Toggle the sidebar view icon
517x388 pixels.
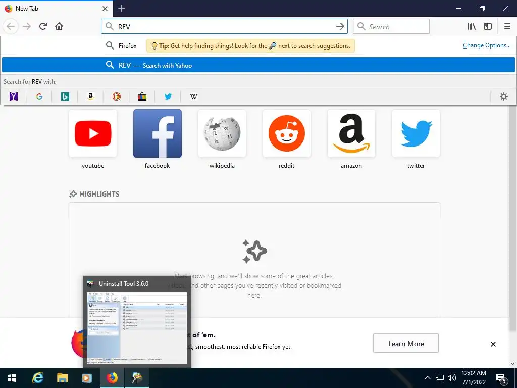(488, 26)
